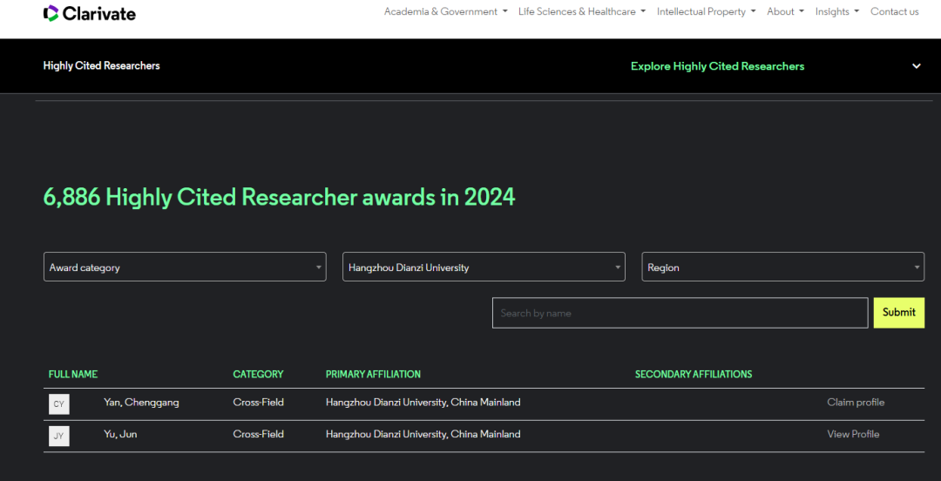Screen dimensions: 941x481
Task: Select the JY avatar for Yu, Jun
Action: tap(59, 436)
